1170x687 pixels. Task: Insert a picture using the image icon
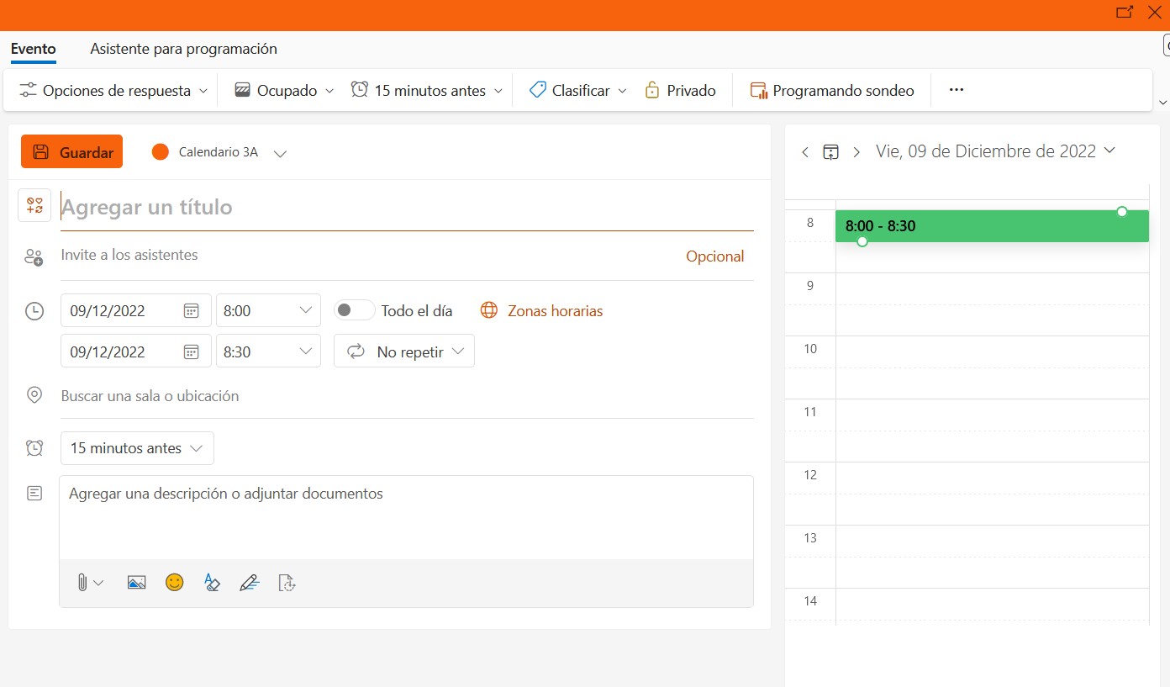tap(136, 582)
